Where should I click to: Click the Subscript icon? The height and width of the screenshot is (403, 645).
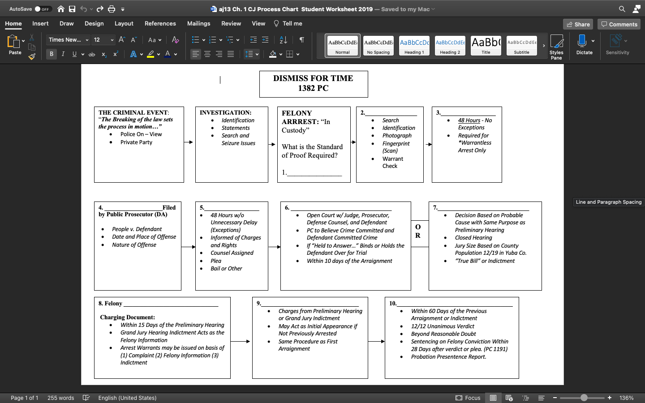[x=103, y=54]
